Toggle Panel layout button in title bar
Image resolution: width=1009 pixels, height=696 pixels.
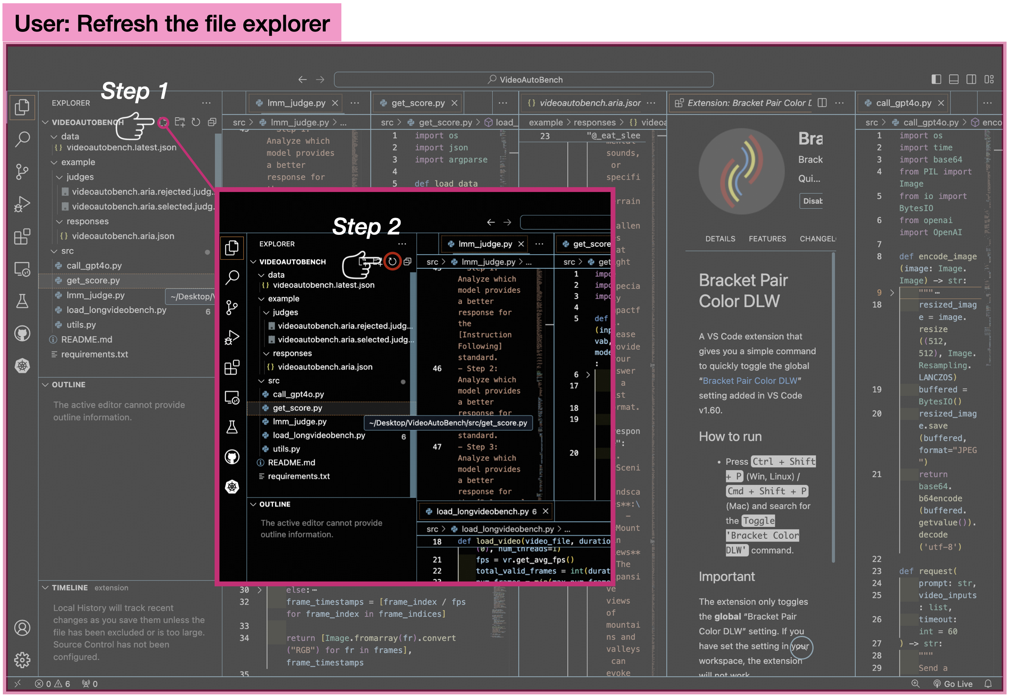click(953, 79)
